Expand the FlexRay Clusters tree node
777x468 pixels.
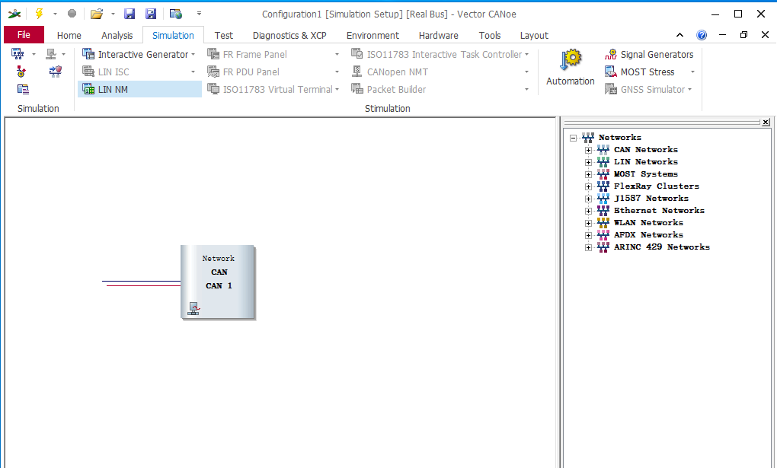[588, 186]
